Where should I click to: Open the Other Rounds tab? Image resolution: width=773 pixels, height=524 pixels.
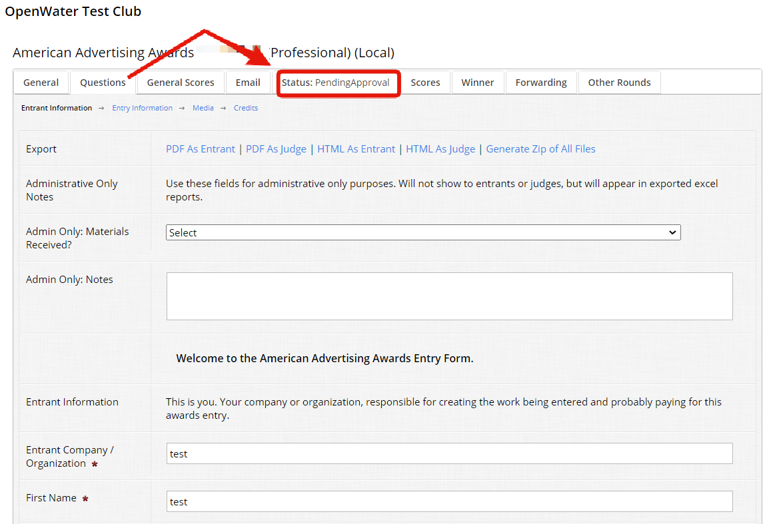[619, 83]
